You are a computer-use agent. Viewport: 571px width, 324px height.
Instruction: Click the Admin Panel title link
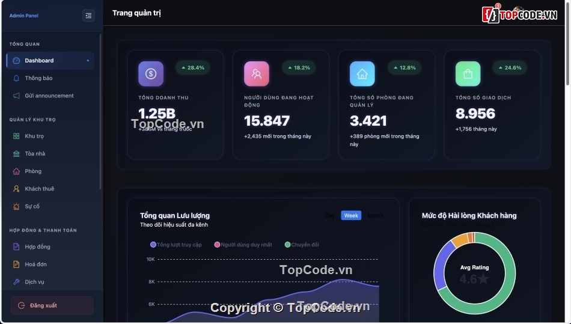(x=23, y=16)
